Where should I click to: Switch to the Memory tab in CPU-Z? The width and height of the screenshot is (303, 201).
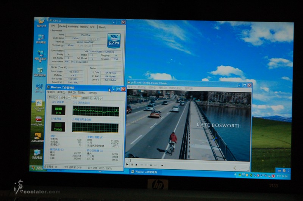[84, 27]
